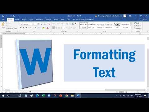Open Zoom app from the taskbar
This screenshot has width=149, height=112.
(x=49, y=96)
